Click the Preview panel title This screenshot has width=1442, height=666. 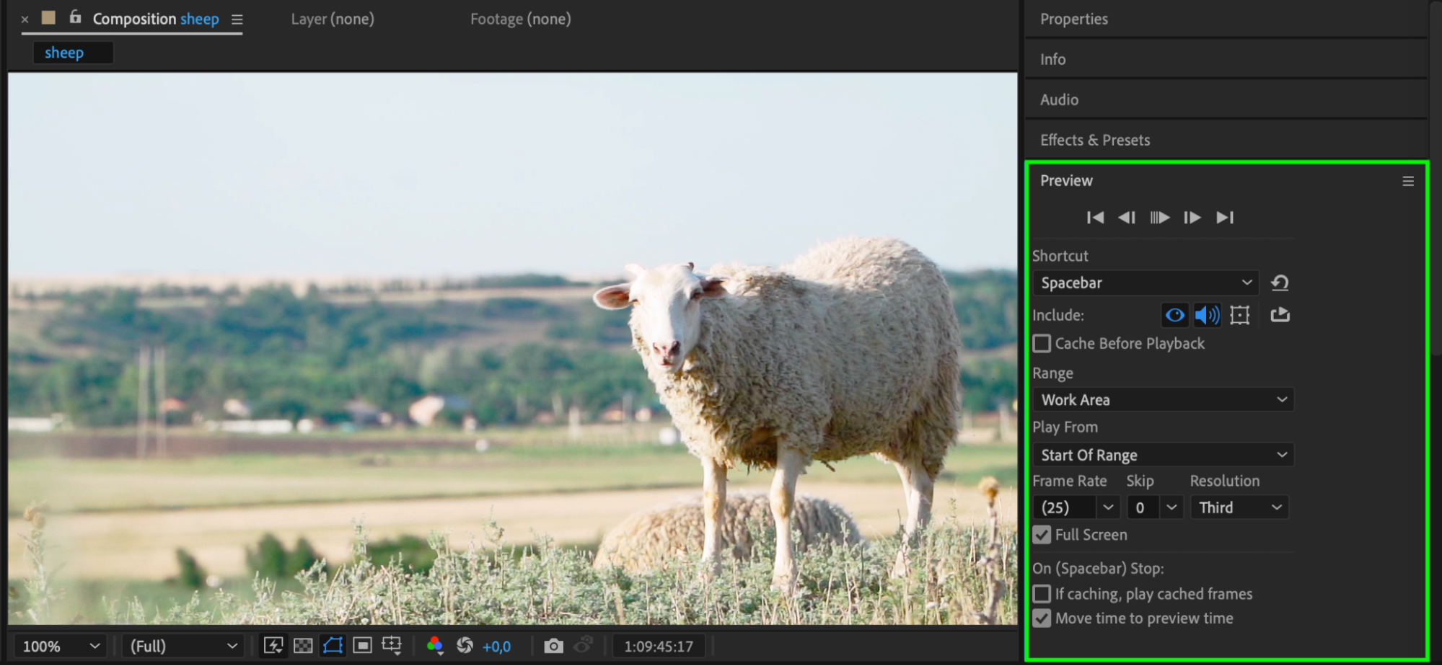pos(1066,180)
